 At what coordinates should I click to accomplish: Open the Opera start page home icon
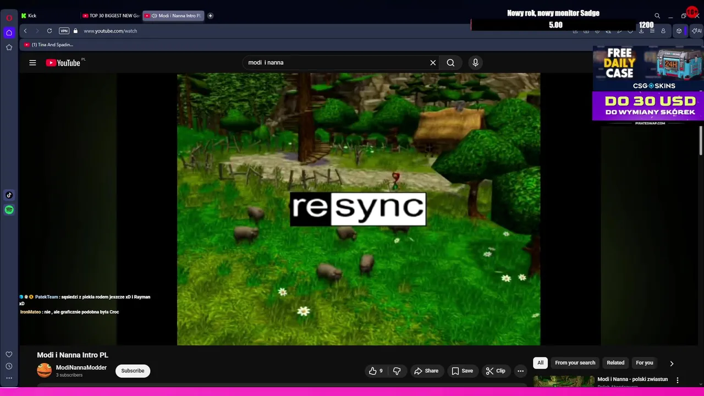click(9, 33)
